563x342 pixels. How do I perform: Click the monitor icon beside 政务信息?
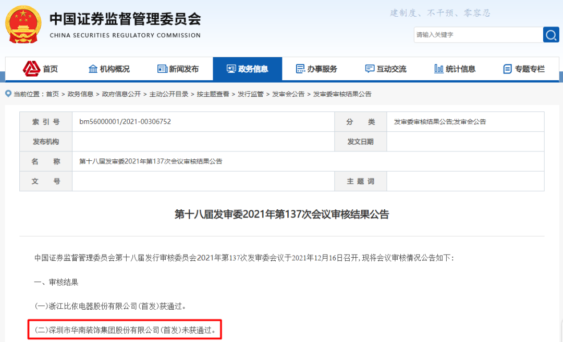(231, 69)
